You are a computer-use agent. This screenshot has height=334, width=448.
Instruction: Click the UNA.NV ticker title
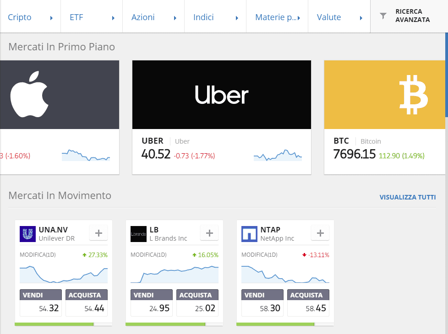pos(53,230)
